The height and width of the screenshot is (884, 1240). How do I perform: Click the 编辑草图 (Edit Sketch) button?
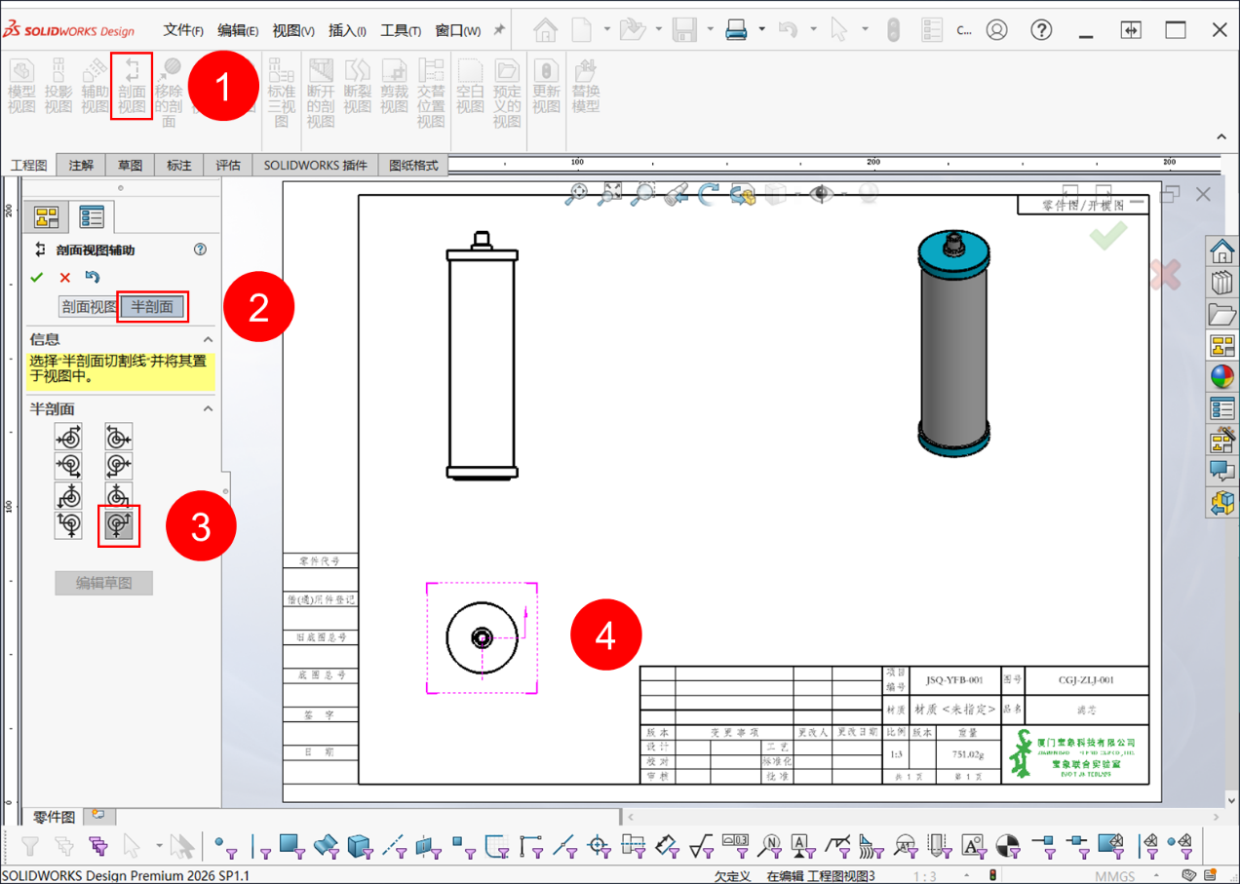(x=103, y=584)
